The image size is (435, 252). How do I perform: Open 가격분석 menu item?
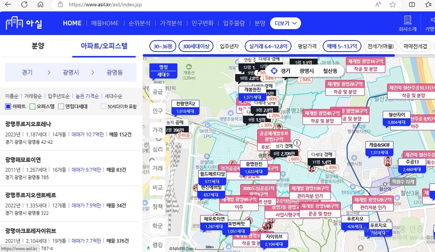click(x=171, y=23)
